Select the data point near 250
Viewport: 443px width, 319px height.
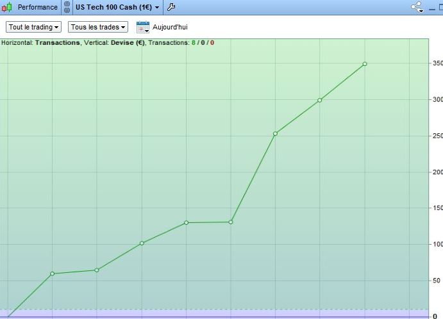pyautogui.click(x=275, y=134)
